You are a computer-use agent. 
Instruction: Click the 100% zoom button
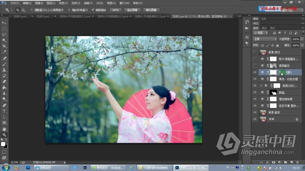coord(115,10)
